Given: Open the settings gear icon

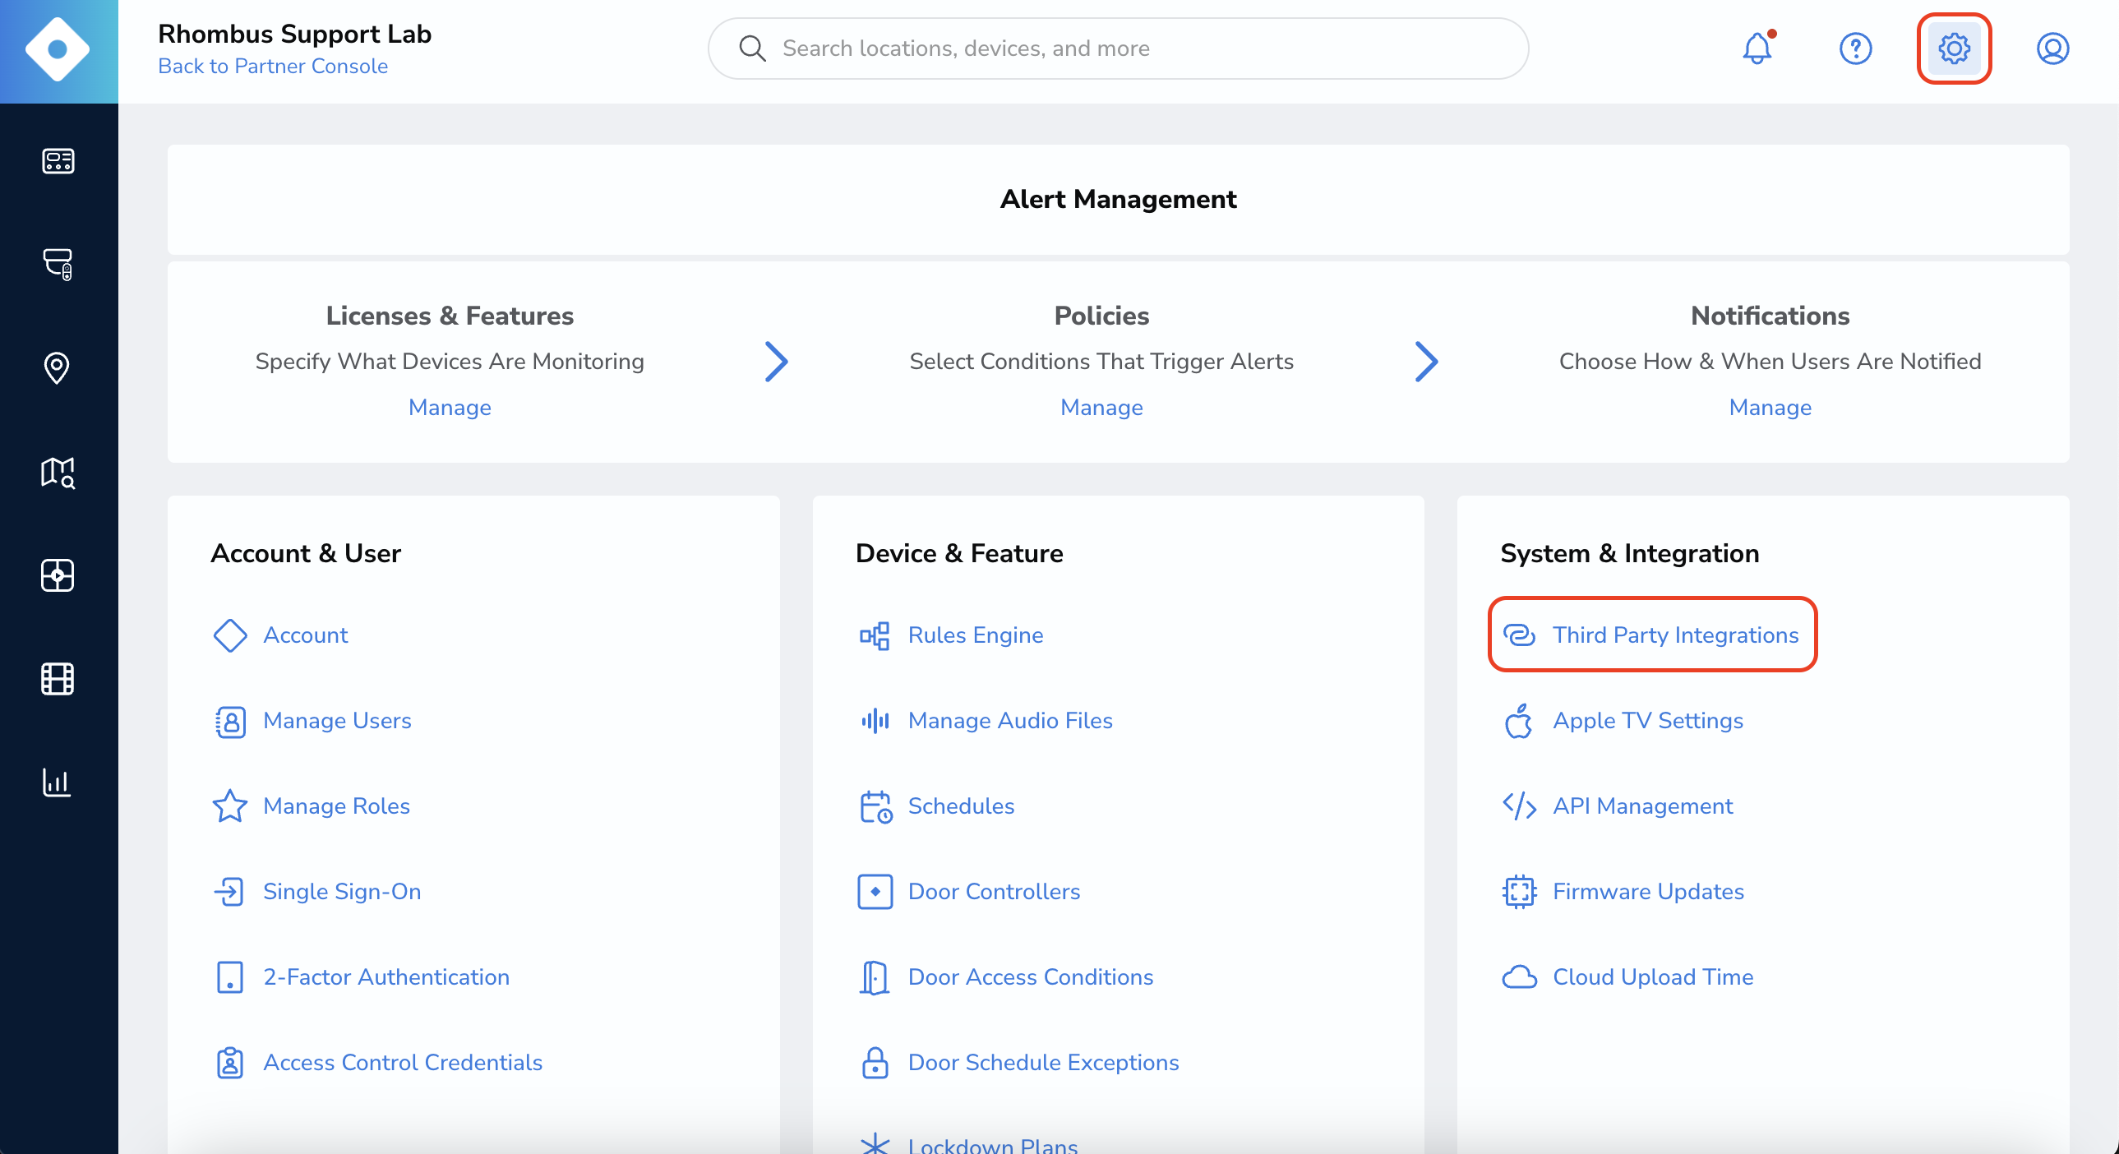Looking at the screenshot, I should pos(1955,48).
